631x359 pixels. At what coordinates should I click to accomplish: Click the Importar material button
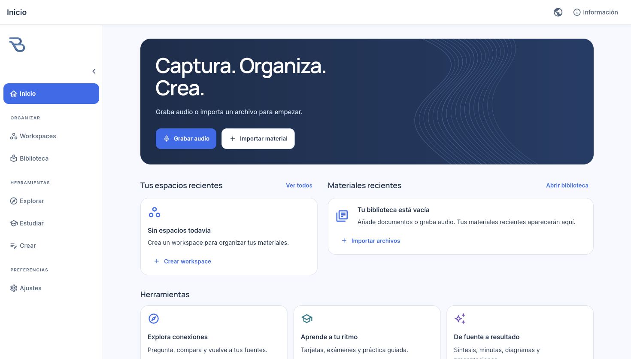click(258, 139)
